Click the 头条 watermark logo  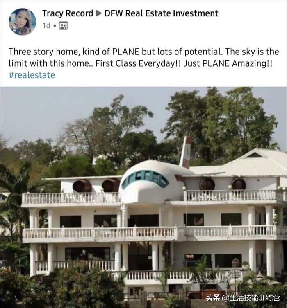(x=213, y=298)
